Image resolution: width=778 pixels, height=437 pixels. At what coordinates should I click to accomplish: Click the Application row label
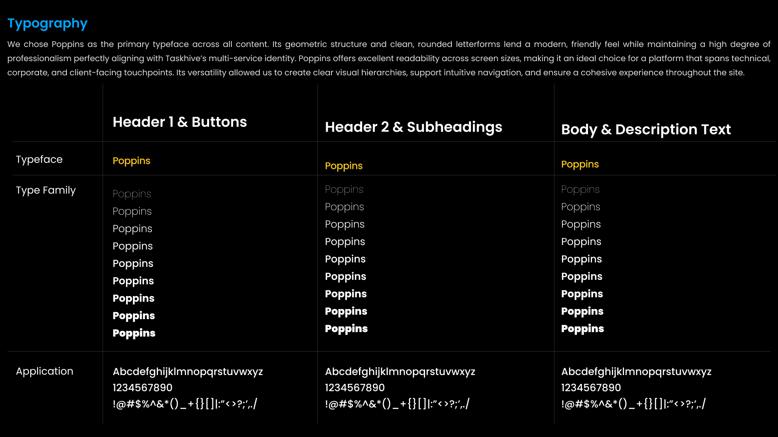pyautogui.click(x=45, y=371)
